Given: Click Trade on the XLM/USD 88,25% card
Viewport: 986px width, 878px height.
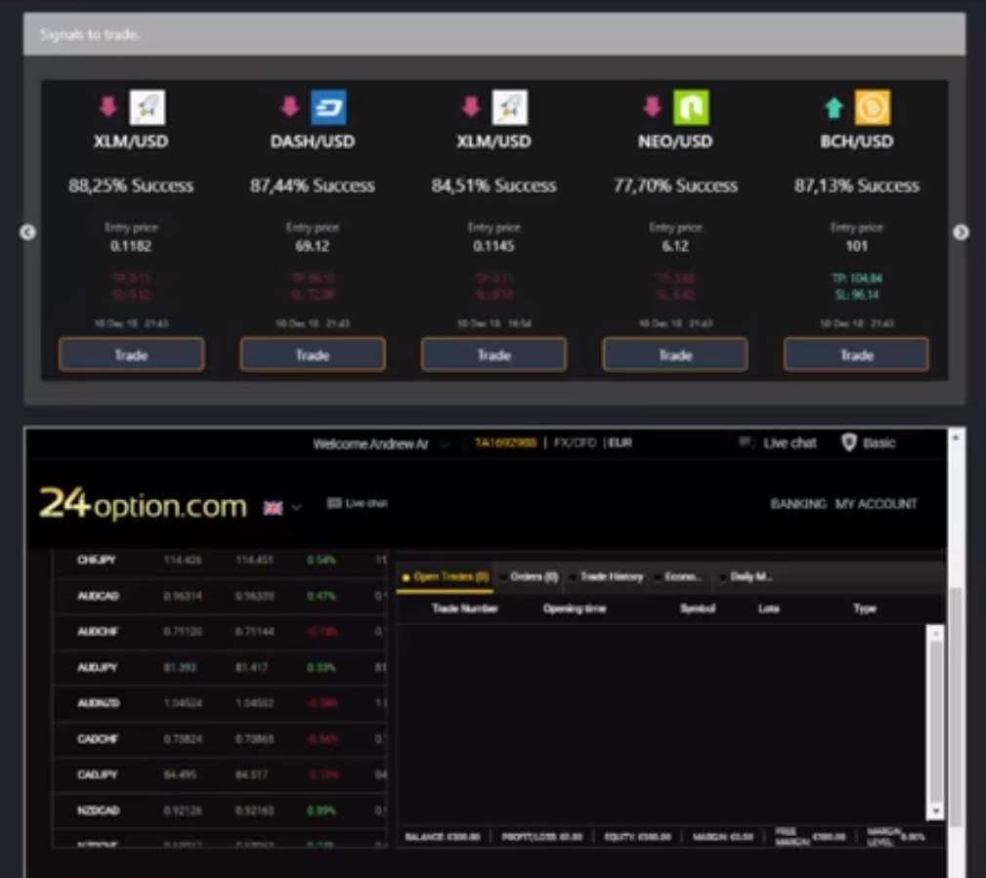Looking at the screenshot, I should [x=131, y=355].
